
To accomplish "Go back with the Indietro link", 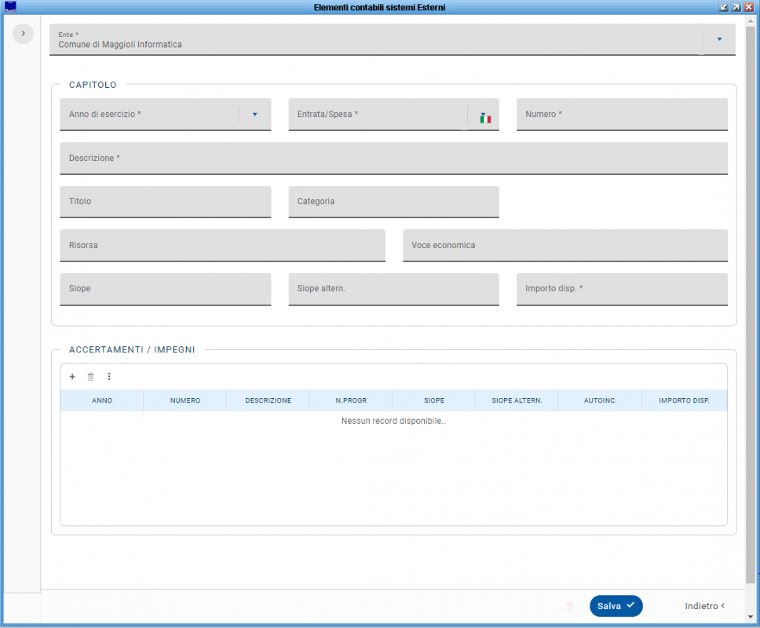I will coord(704,606).
